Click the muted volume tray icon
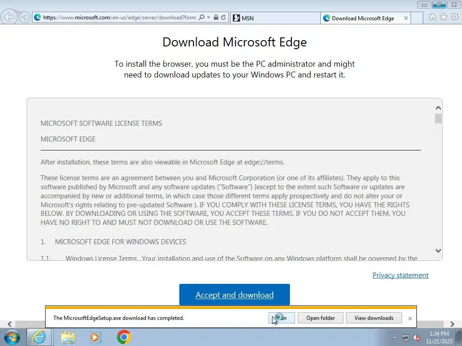The height and width of the screenshot is (346, 462). [416, 337]
